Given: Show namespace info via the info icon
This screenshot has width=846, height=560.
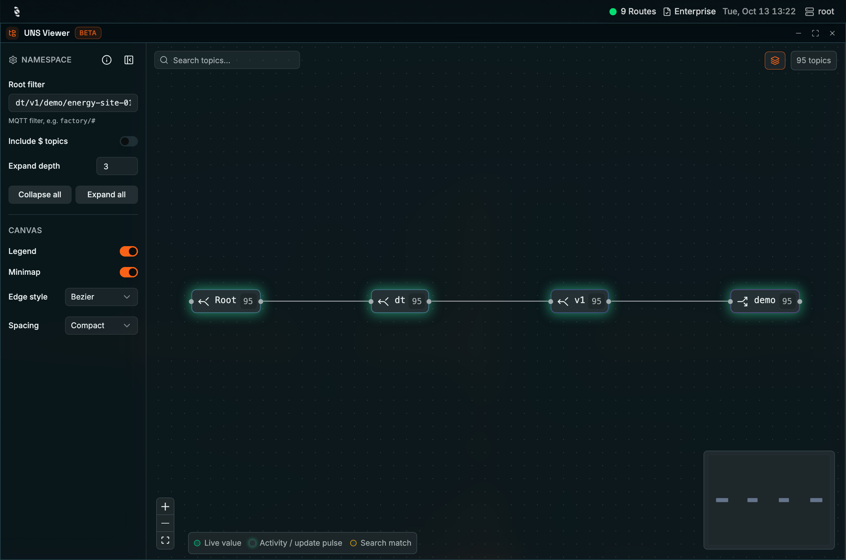Looking at the screenshot, I should pyautogui.click(x=107, y=60).
